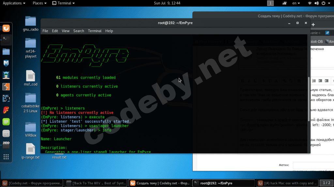Click the clock showing Sun Jul 9, 12:44

[x=167, y=3]
